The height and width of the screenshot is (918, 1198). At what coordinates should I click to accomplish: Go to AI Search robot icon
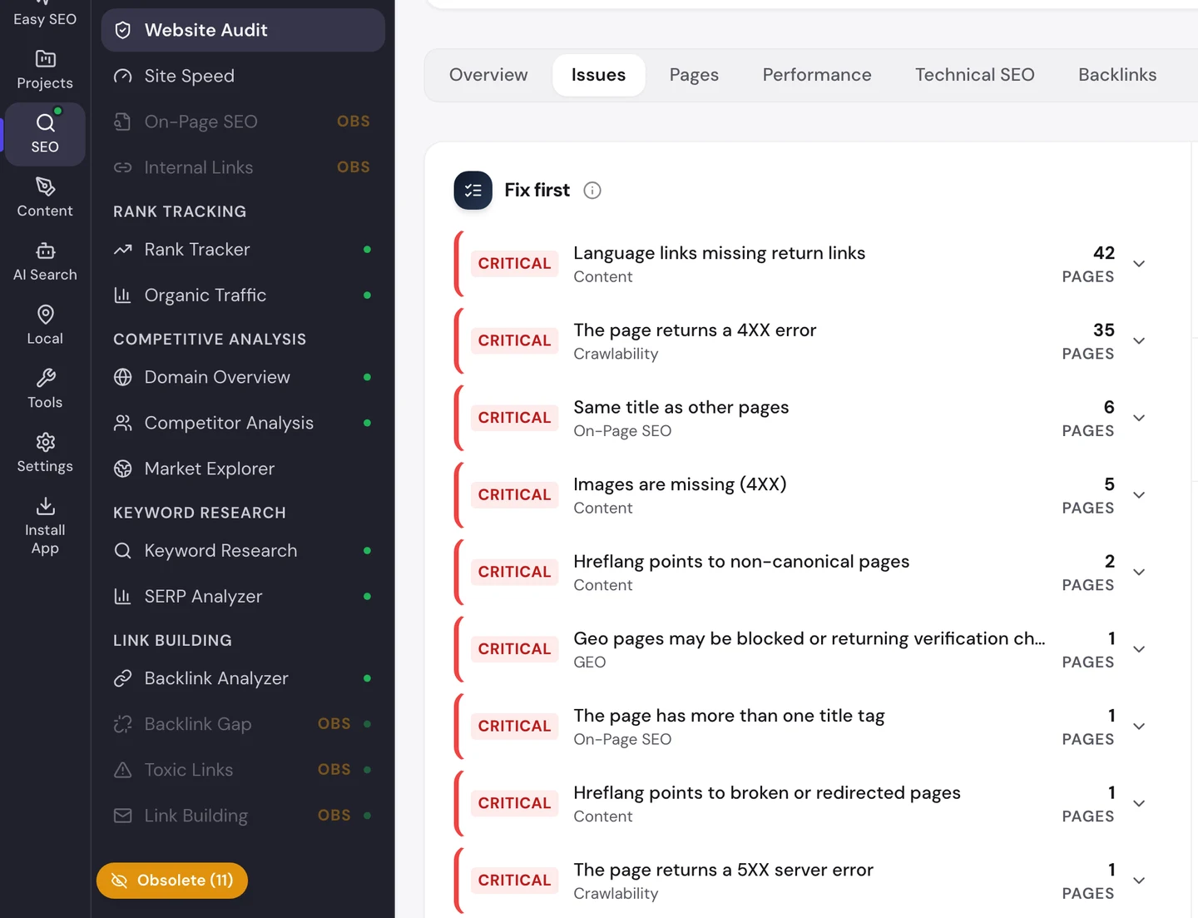(x=46, y=251)
